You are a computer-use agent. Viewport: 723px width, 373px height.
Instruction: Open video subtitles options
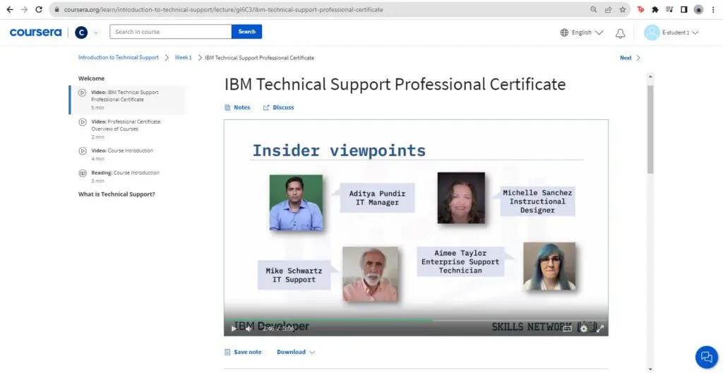pos(568,328)
